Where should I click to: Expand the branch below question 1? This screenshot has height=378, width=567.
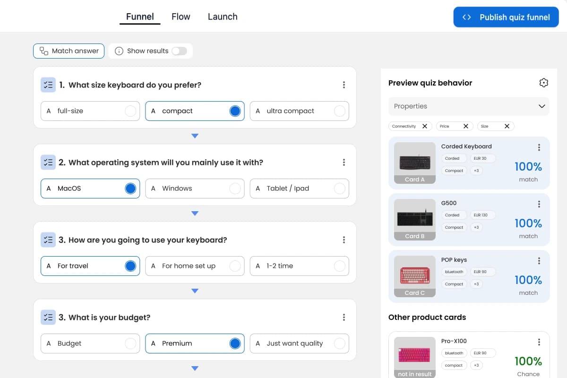(195, 136)
